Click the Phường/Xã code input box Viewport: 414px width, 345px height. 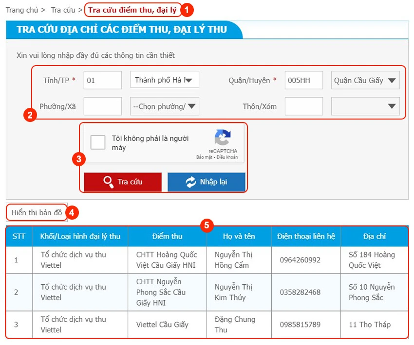coord(102,106)
